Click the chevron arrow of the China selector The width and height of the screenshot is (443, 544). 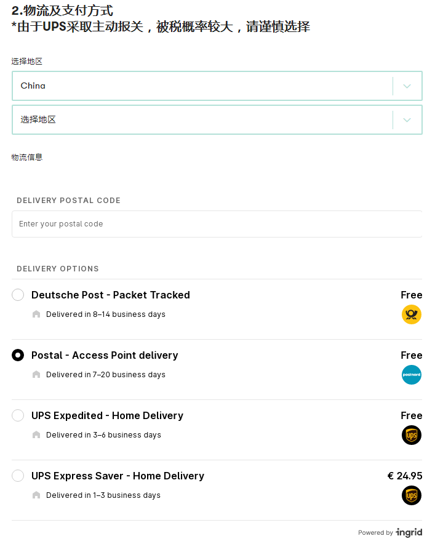point(407,86)
